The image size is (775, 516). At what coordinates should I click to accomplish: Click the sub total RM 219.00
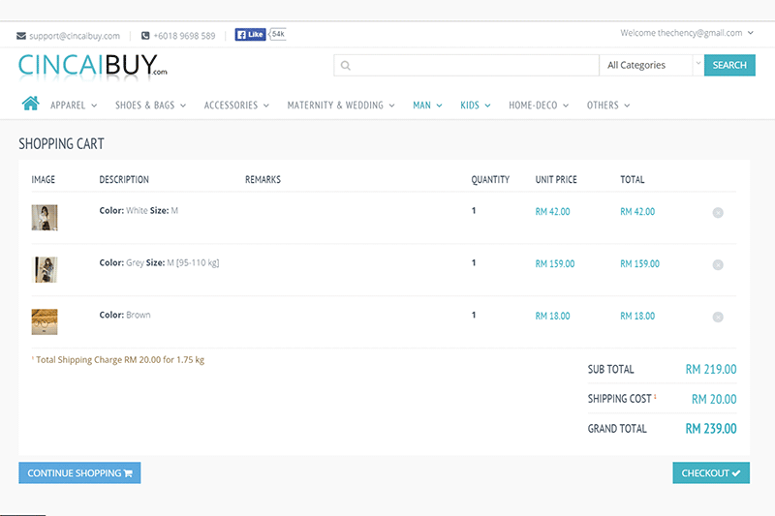coord(711,370)
